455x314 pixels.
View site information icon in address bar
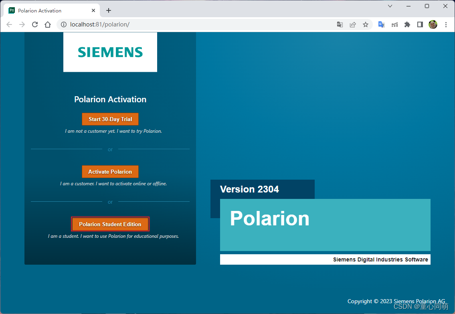pyautogui.click(x=64, y=24)
